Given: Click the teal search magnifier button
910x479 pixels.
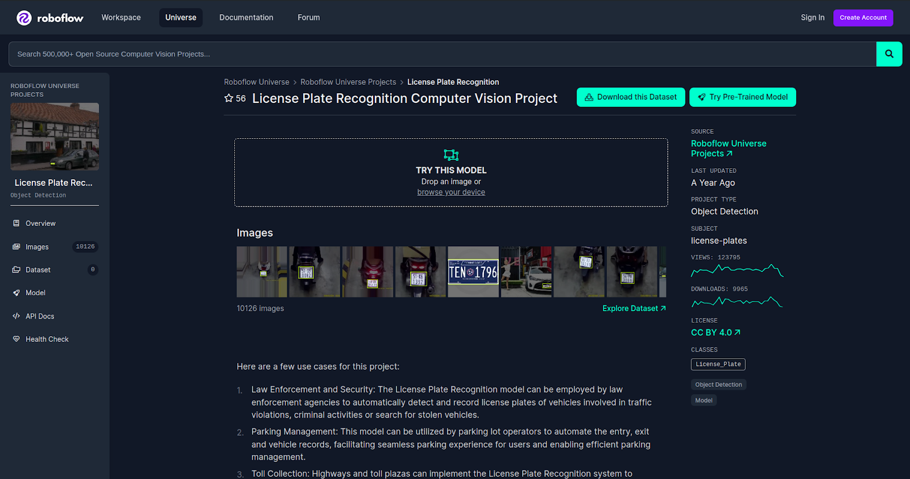Looking at the screenshot, I should 889,54.
